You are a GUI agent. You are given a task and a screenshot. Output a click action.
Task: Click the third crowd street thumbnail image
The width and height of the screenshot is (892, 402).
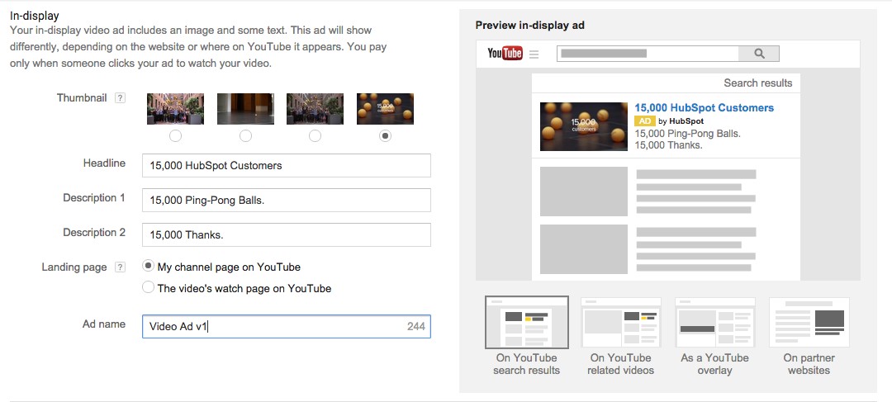[x=315, y=109]
